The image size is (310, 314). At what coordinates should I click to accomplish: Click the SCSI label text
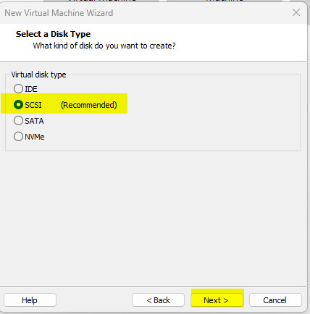tap(33, 105)
